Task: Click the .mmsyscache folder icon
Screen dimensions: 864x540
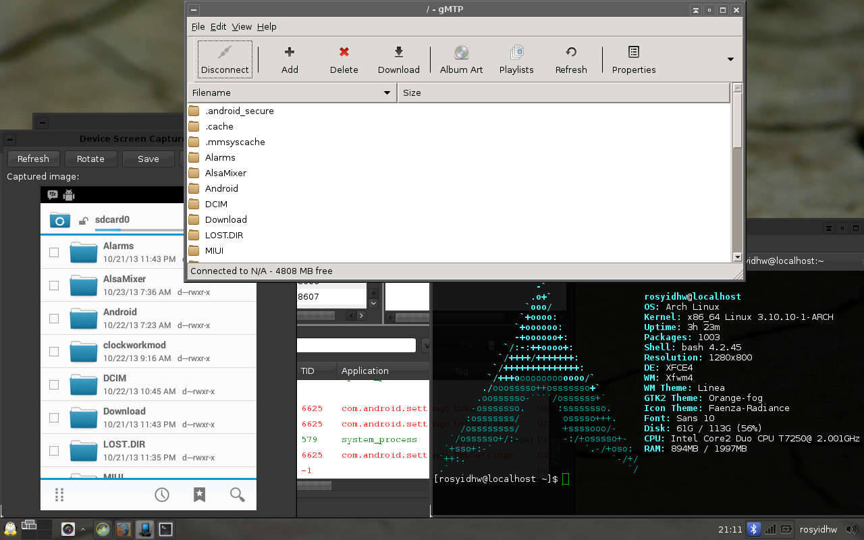Action: 194,142
